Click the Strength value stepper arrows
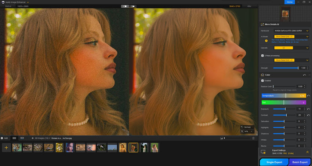 click(x=308, y=68)
